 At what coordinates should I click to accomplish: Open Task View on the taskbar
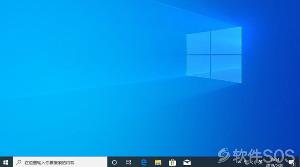point(129,162)
